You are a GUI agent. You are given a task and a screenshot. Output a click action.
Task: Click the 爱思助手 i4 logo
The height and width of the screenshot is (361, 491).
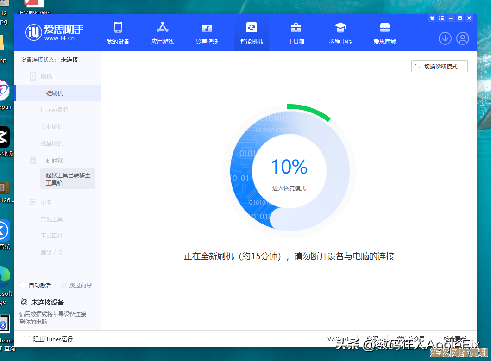54,32
